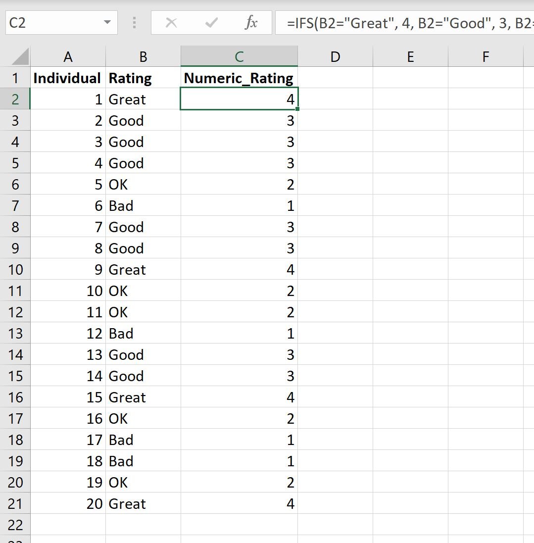Select column B header
Image resolution: width=534 pixels, height=543 pixels.
tap(143, 56)
